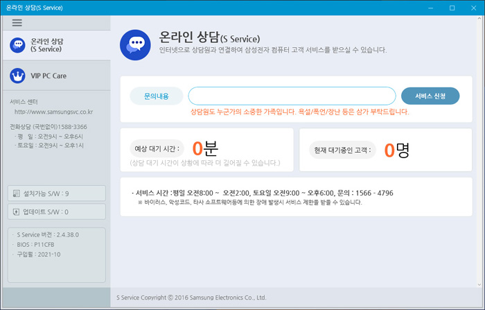
Task: Click the VIP PC Care crown icon
Action: coord(17,76)
